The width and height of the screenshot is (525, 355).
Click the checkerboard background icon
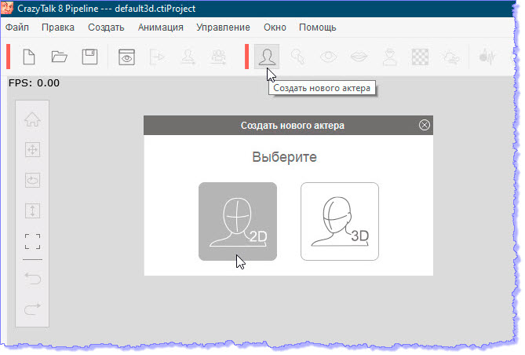pos(420,57)
